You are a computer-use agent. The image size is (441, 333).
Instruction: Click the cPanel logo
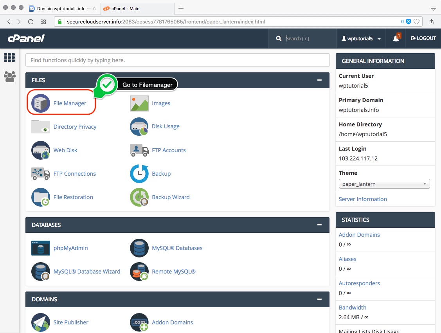tap(26, 38)
